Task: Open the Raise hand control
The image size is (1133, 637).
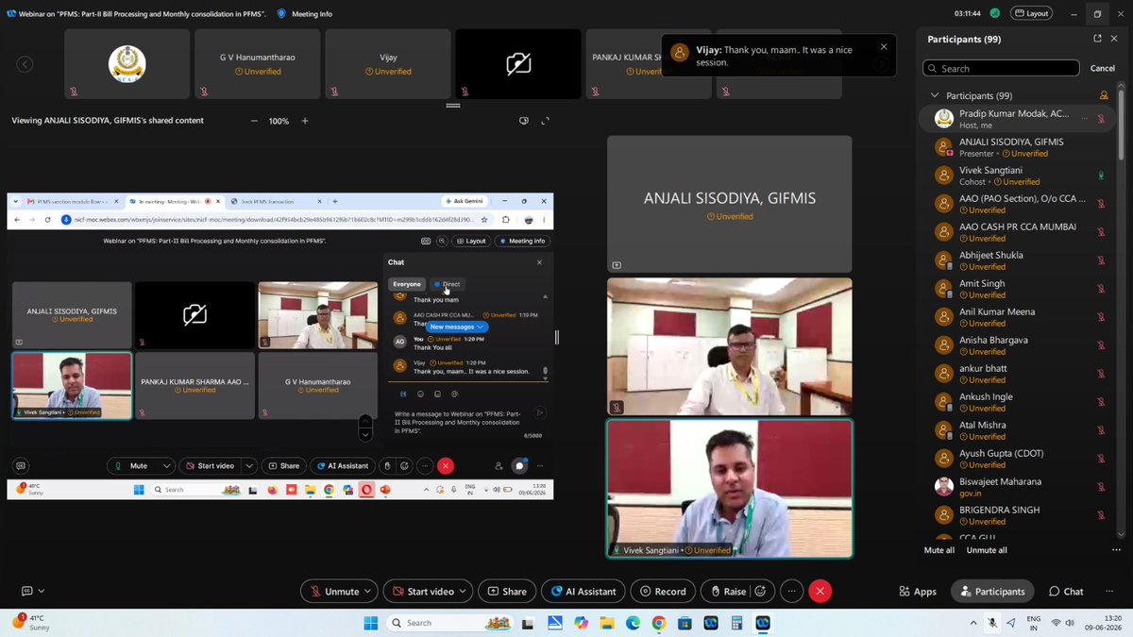Action: (x=728, y=592)
